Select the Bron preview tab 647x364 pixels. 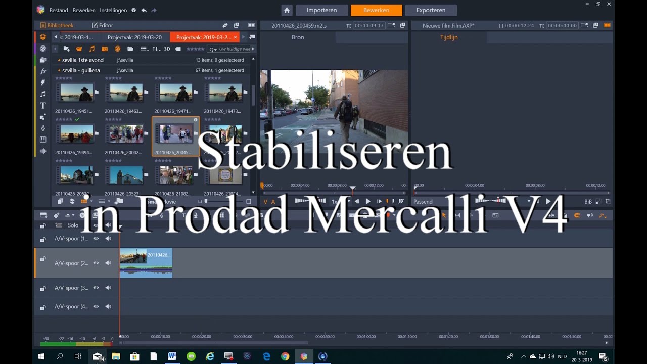tap(298, 37)
